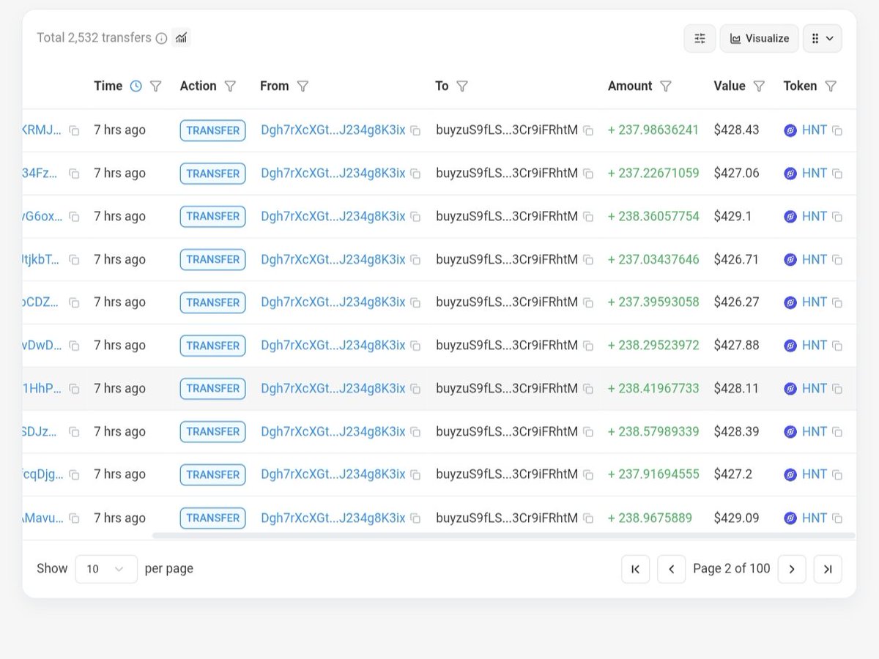Open the HNT token link in the $427.2 row
The height and width of the screenshot is (659, 879).
point(814,474)
